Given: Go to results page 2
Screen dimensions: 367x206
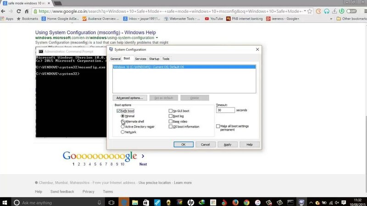Looking at the screenshot, I should [79, 164].
